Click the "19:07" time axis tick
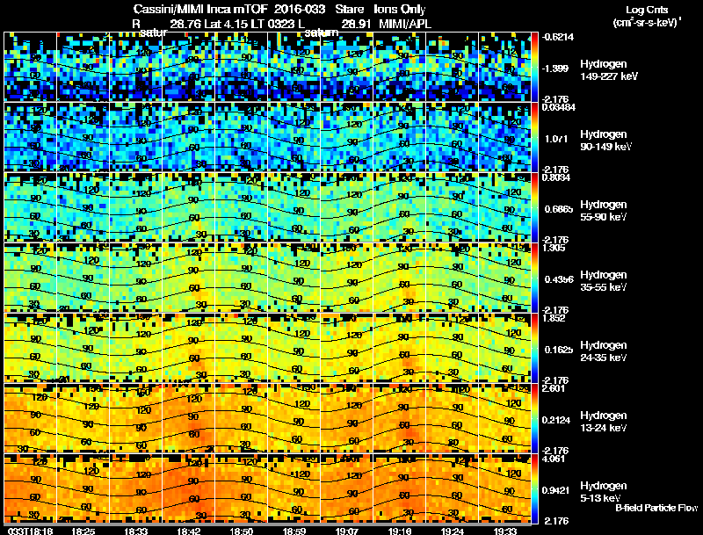This screenshot has width=703, height=535. (347, 531)
